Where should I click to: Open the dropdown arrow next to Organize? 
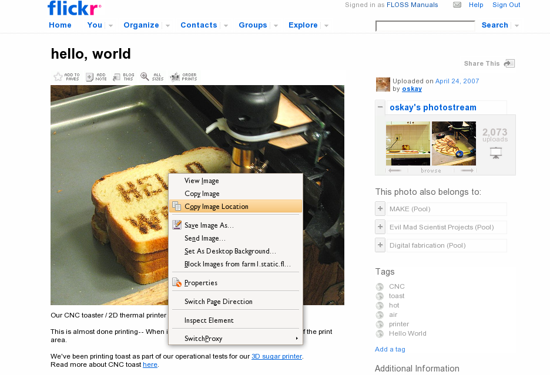click(x=167, y=26)
